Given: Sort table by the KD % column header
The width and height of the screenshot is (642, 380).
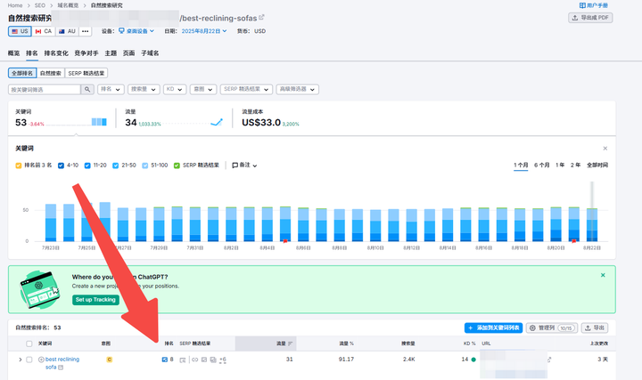Looking at the screenshot, I should tap(470, 344).
